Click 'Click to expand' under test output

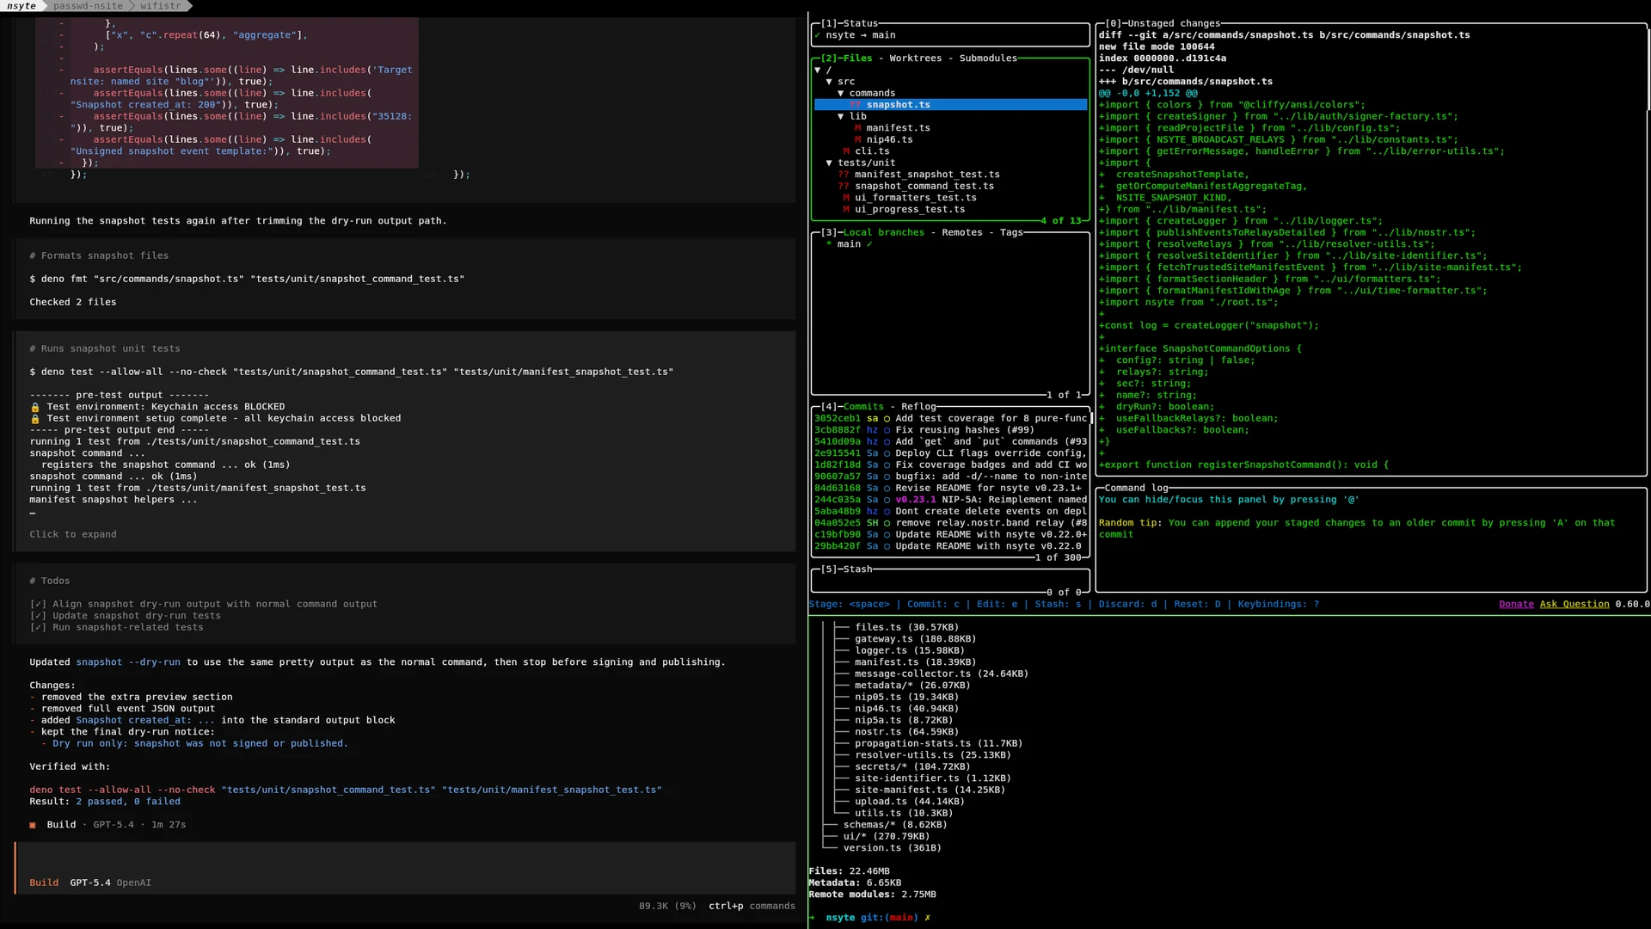73,534
